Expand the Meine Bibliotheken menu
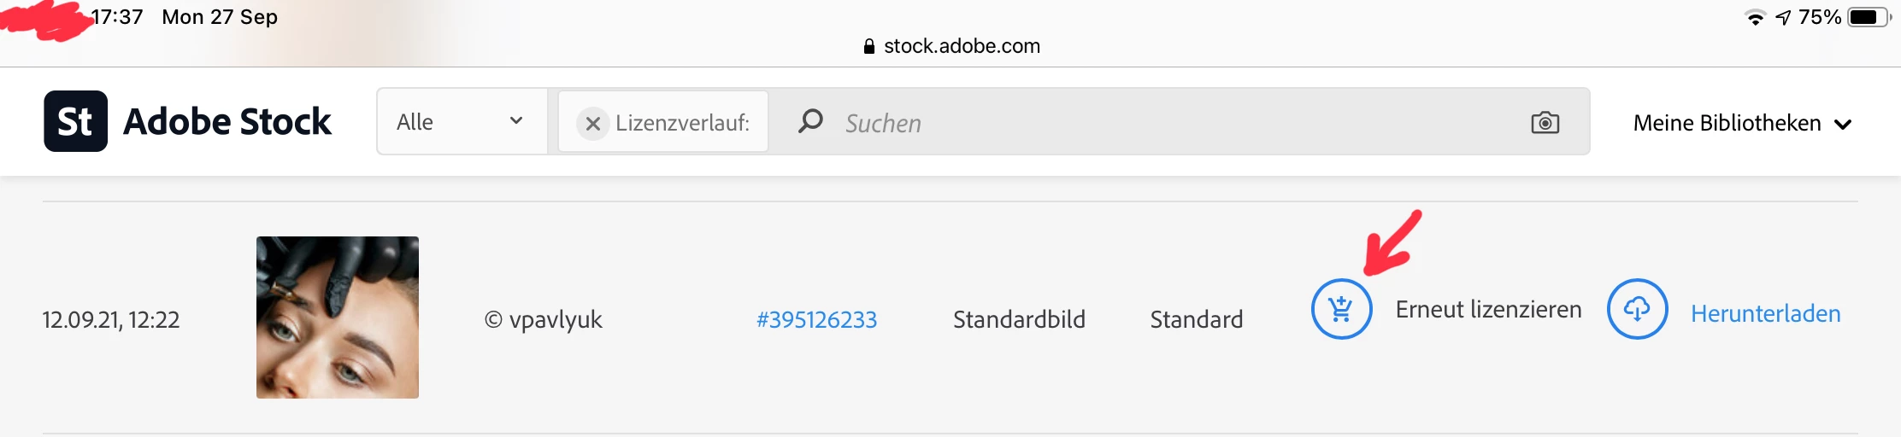 [x=1727, y=123]
